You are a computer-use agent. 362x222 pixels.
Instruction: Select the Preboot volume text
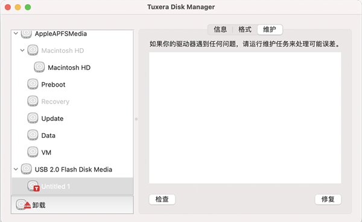[x=53, y=84]
